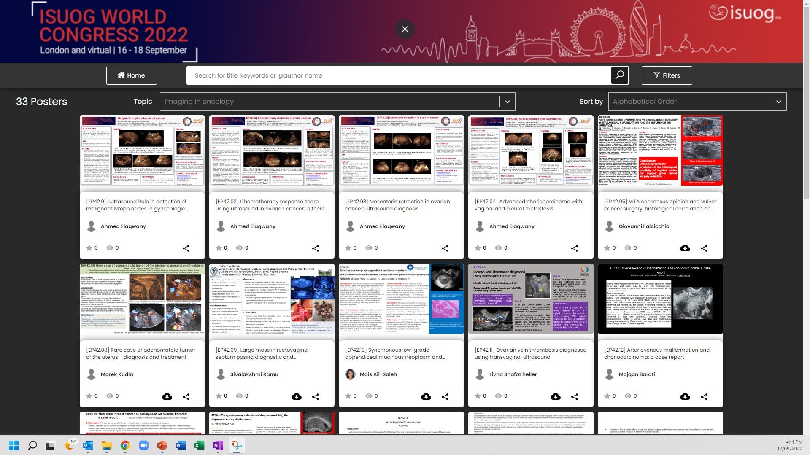810x455 pixels.
Task: Open Excel from taskbar
Action: 199,445
